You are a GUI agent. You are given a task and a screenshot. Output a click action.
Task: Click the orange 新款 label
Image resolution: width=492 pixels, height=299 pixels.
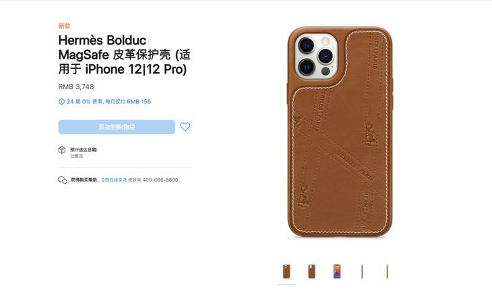click(64, 26)
